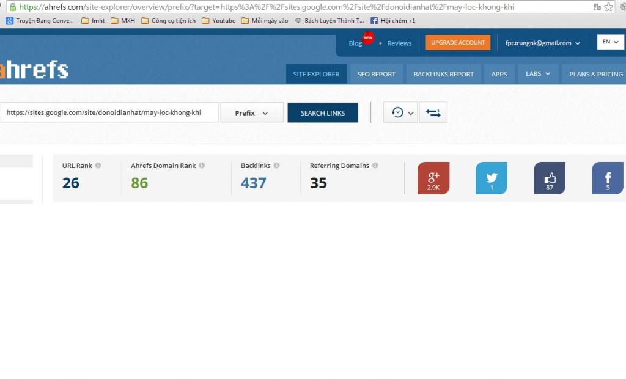Open the history clock dropdown

coord(401,112)
